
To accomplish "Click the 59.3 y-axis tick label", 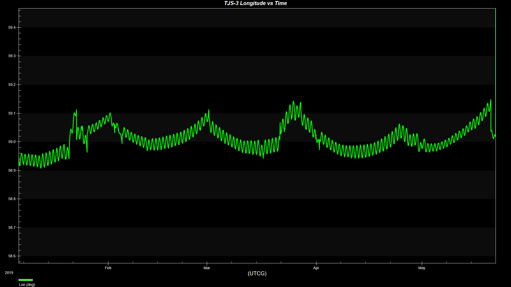I will click(x=12, y=56).
